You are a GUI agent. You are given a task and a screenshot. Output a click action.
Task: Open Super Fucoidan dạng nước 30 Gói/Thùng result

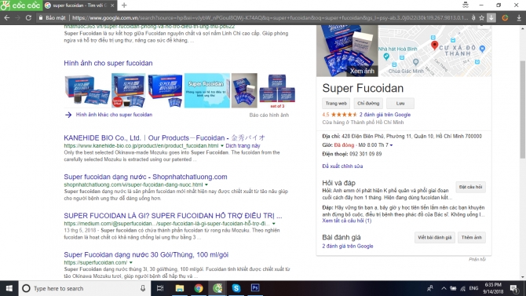(x=146, y=254)
